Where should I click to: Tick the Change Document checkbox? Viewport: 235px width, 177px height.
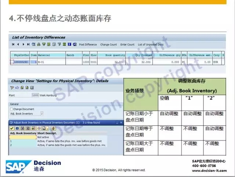[x=11, y=109]
